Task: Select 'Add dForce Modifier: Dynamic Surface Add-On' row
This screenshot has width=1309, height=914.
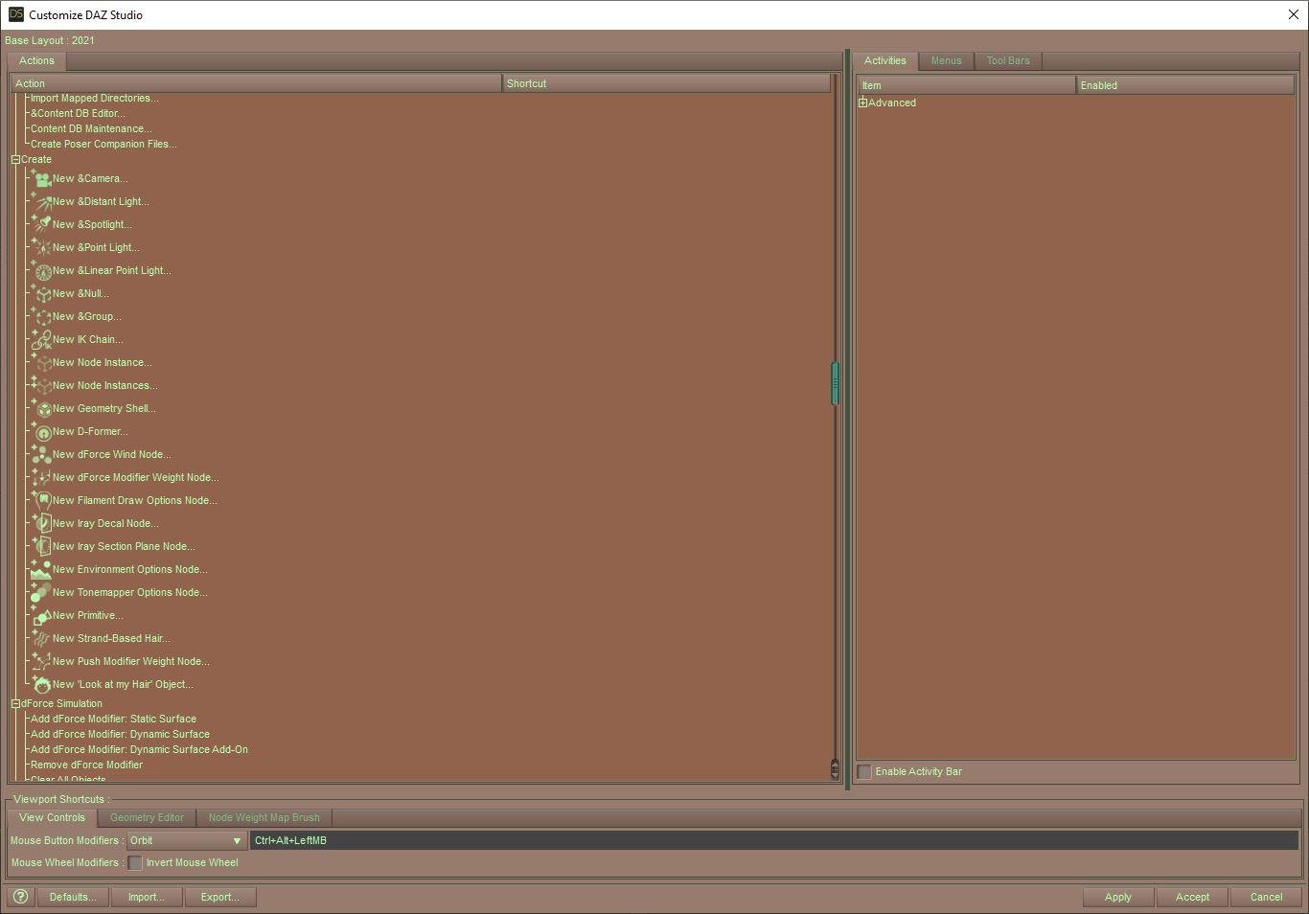Action: [139, 750]
